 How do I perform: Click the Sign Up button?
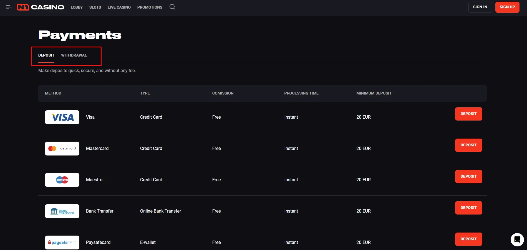click(507, 7)
